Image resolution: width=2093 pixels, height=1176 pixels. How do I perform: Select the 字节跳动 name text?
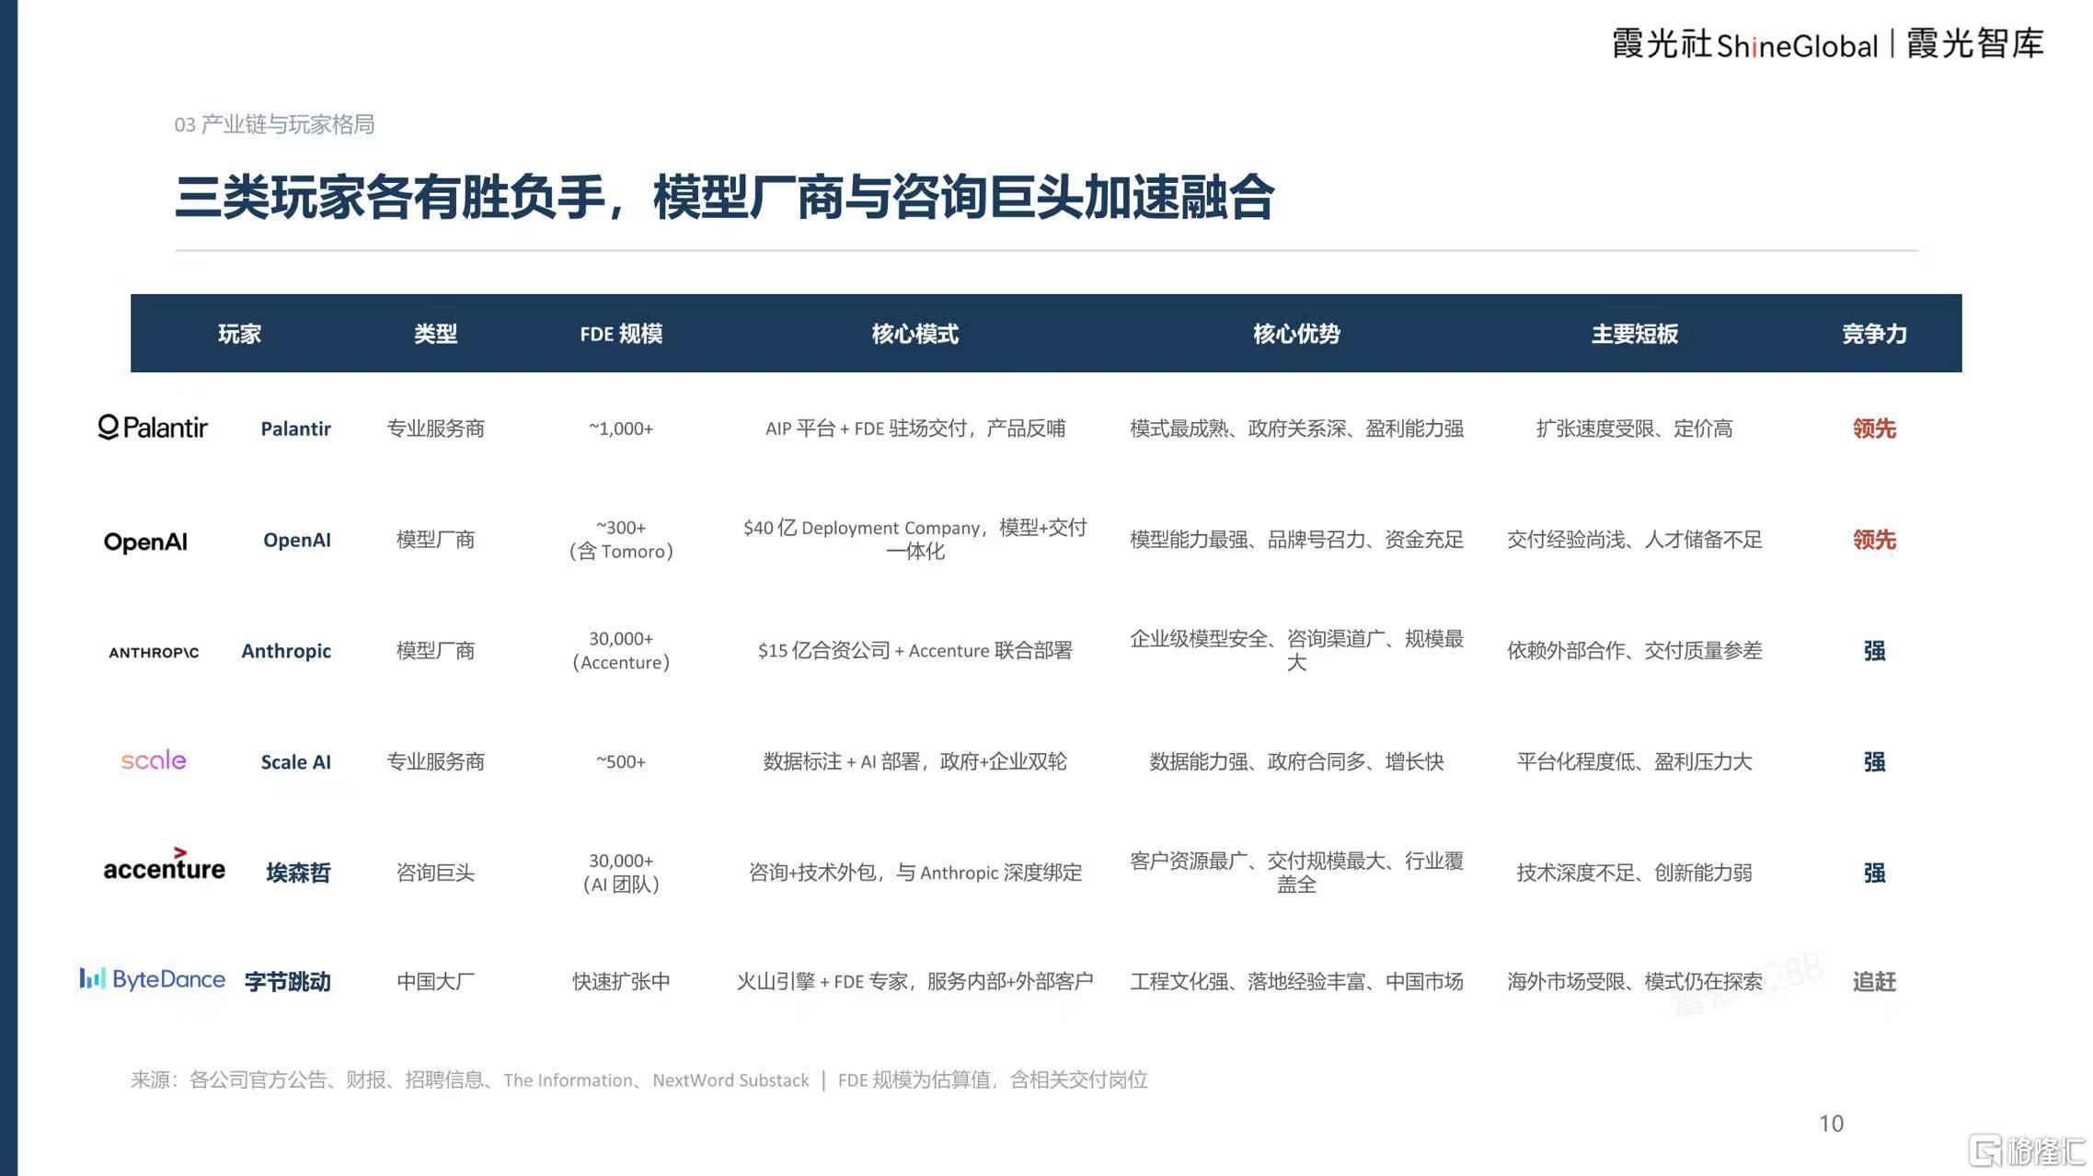287,982
